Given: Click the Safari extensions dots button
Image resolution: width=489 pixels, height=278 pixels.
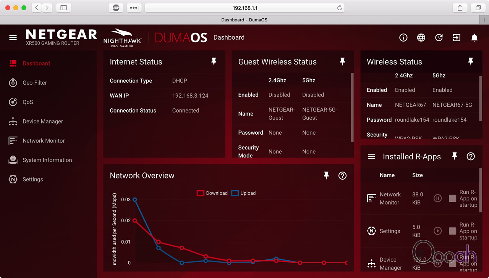Looking at the screenshot, I should click(134, 8).
